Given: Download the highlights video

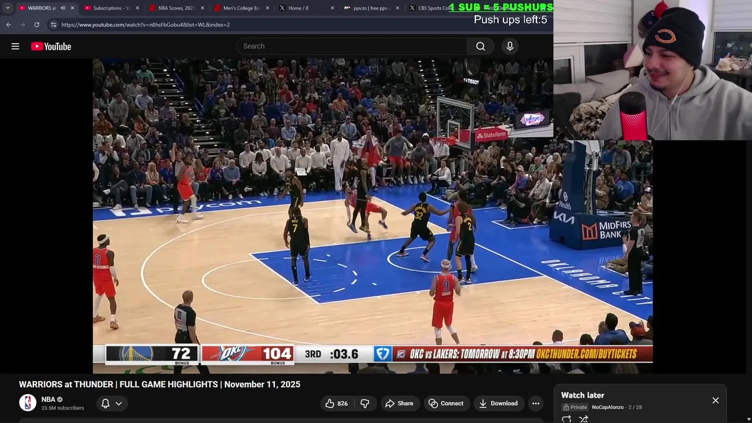Looking at the screenshot, I should pos(498,404).
